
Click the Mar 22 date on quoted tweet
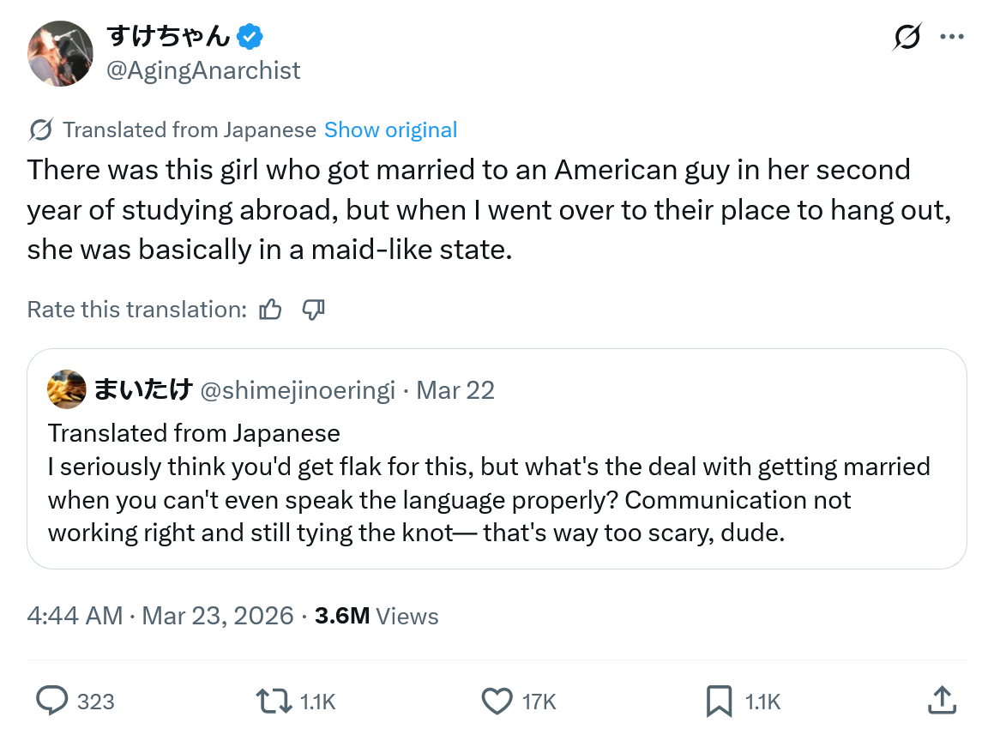coord(455,391)
